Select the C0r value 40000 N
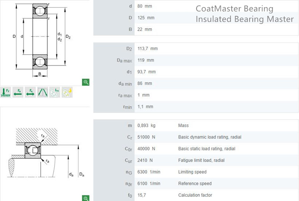The width and height of the screenshot is (299, 201). [146, 149]
